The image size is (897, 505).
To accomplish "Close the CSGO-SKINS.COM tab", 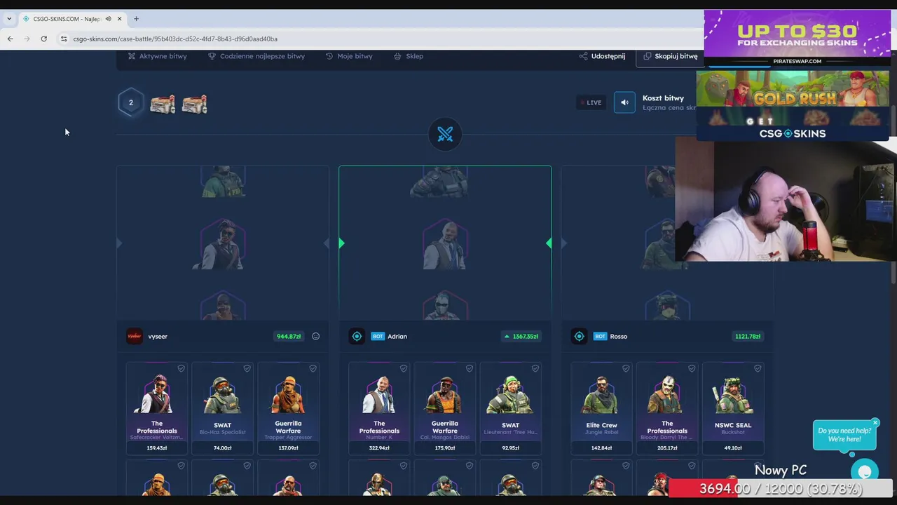I will point(119,19).
